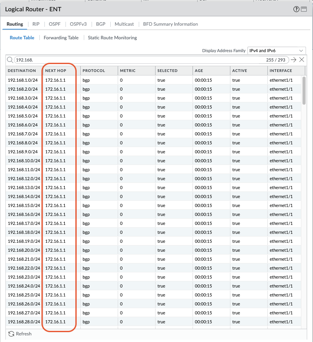Viewport: 313px width, 342px height.
Task: Click the Route Table sub-tab
Action: pos(22,38)
